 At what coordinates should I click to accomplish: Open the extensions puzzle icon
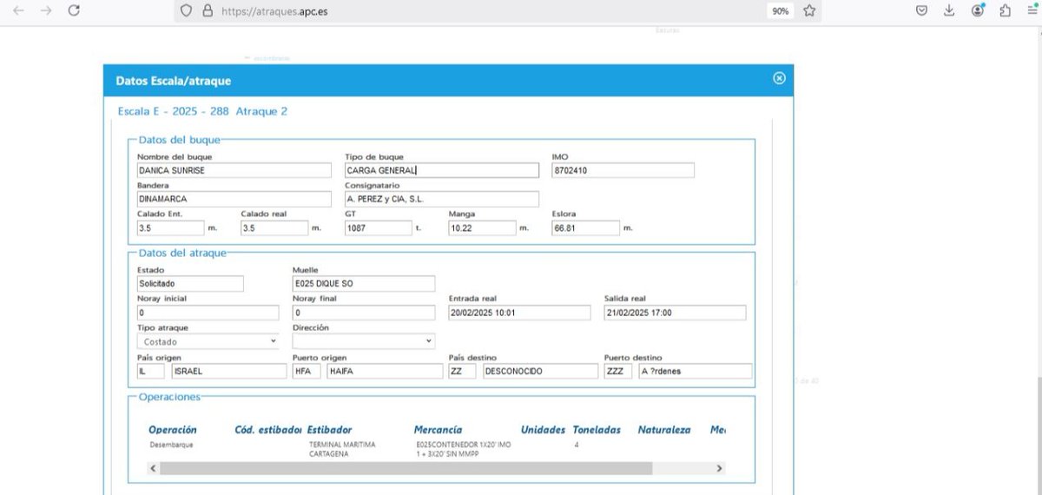point(1005,10)
